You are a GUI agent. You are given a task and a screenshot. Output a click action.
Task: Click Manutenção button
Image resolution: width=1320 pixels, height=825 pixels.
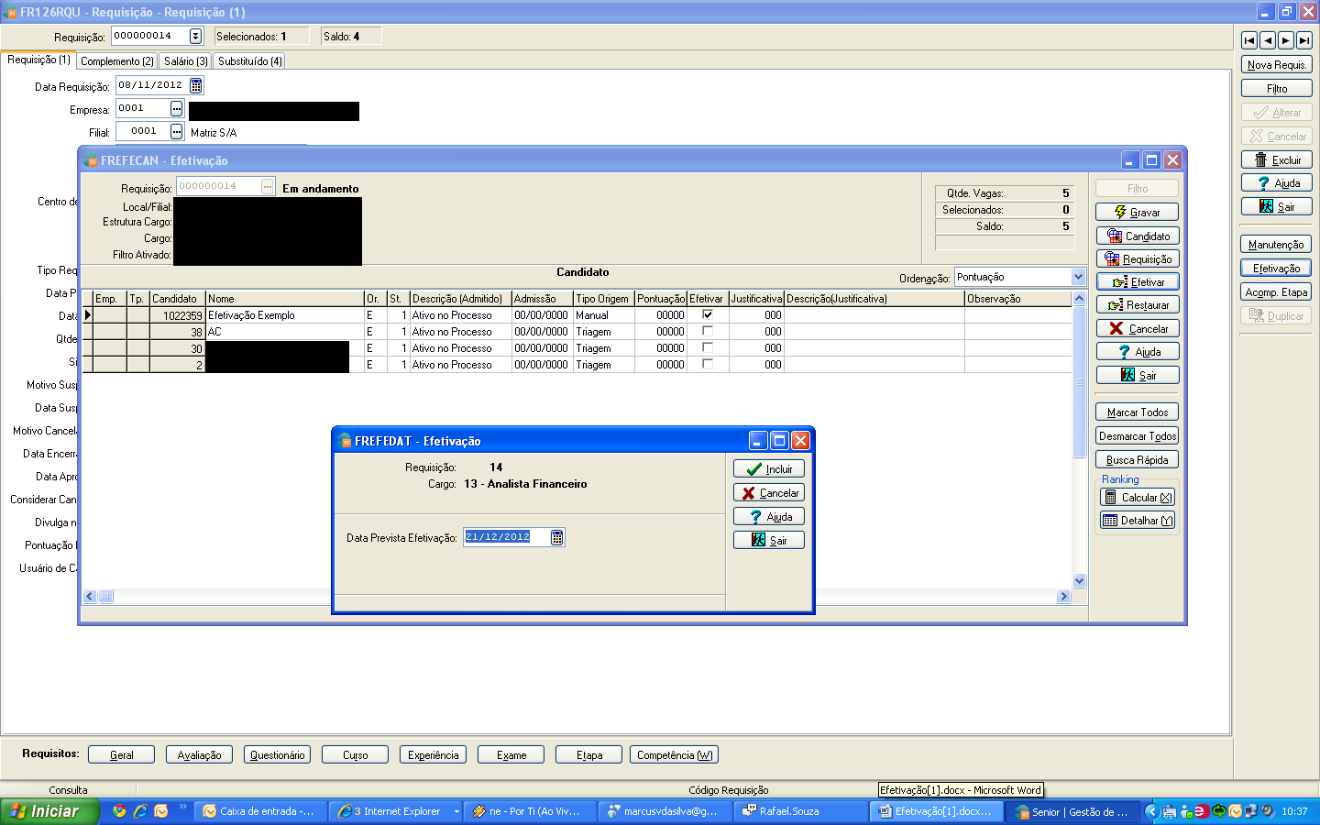click(1277, 244)
